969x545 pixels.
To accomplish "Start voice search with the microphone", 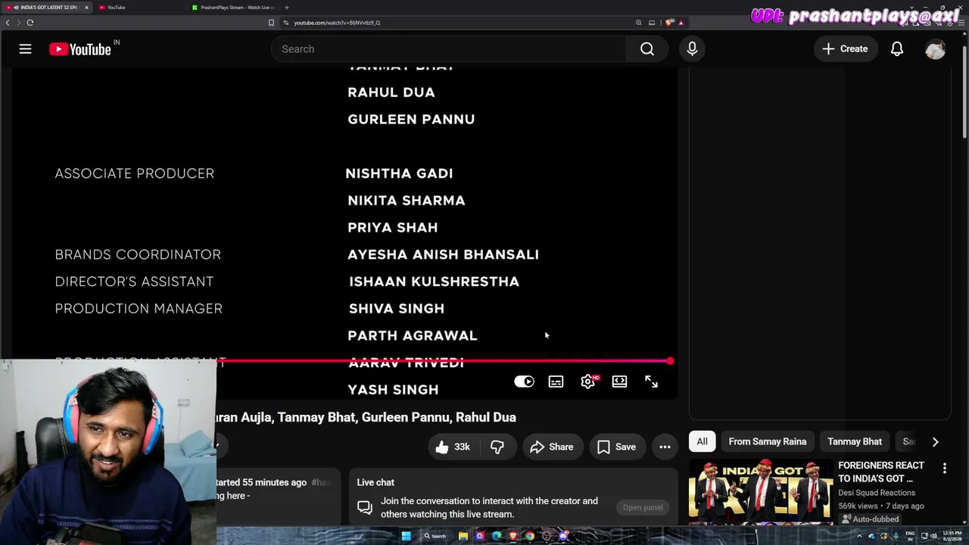I will point(692,49).
